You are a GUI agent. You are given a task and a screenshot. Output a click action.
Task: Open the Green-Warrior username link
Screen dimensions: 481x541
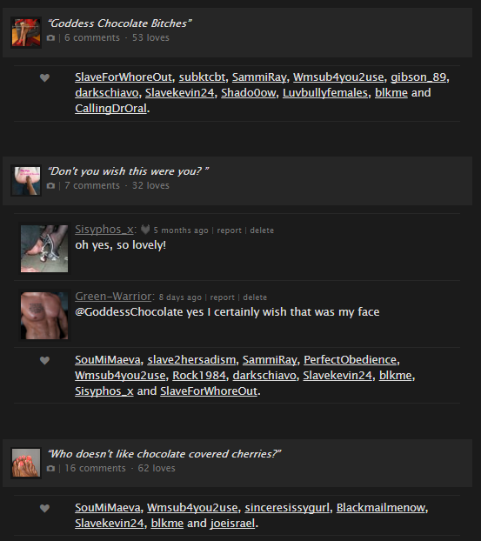[x=114, y=297]
